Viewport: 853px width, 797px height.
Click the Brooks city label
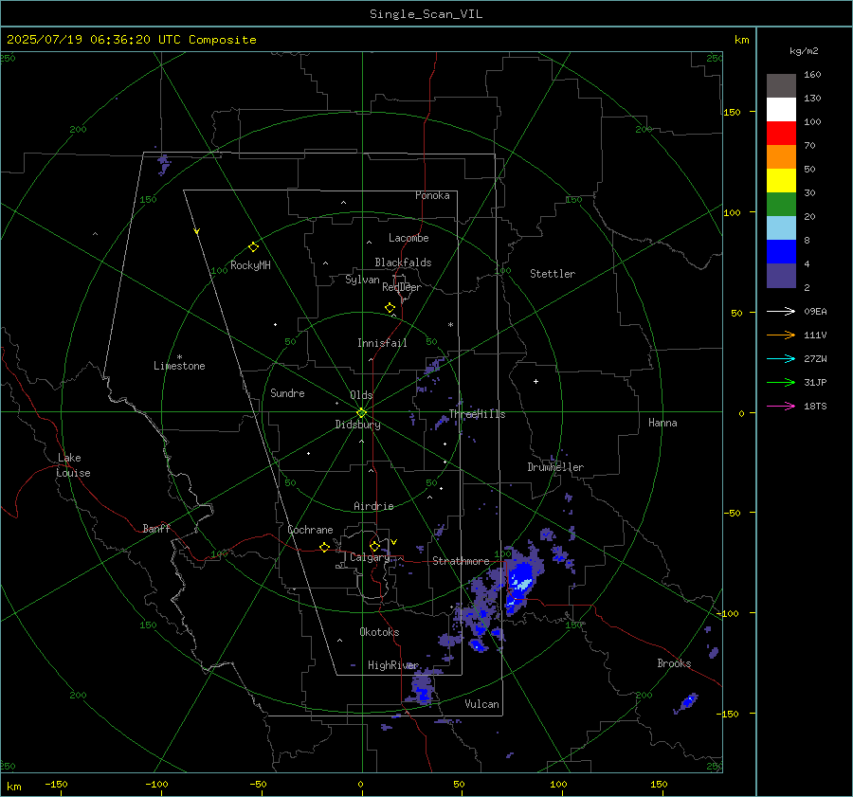[674, 663]
